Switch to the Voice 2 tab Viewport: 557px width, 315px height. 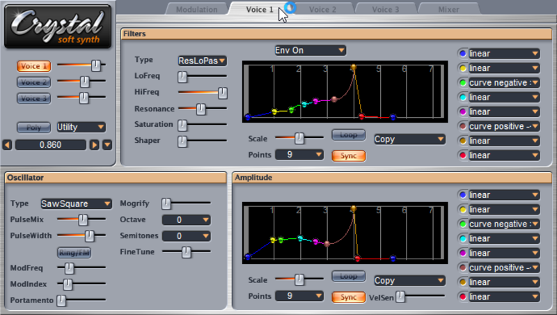[x=322, y=10]
